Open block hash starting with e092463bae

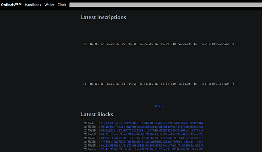tap(151, 127)
